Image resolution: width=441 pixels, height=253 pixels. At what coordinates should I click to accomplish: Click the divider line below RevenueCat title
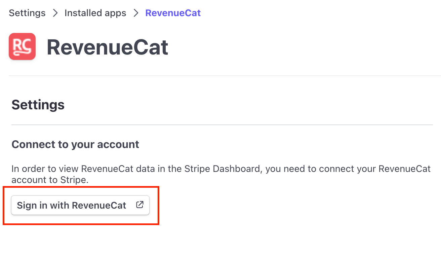click(x=222, y=76)
